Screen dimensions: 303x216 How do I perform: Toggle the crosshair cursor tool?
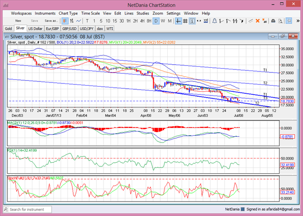(x=178, y=21)
